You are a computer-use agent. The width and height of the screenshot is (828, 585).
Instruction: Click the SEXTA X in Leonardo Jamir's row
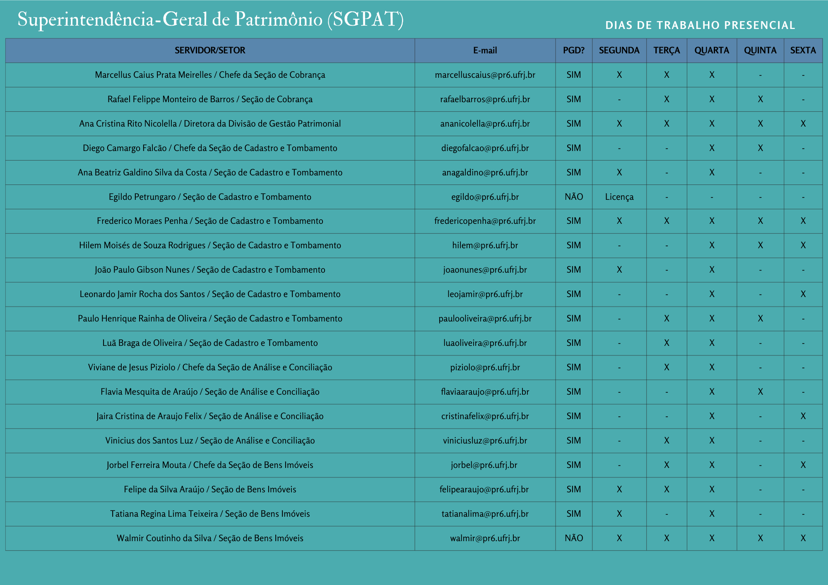click(x=803, y=295)
